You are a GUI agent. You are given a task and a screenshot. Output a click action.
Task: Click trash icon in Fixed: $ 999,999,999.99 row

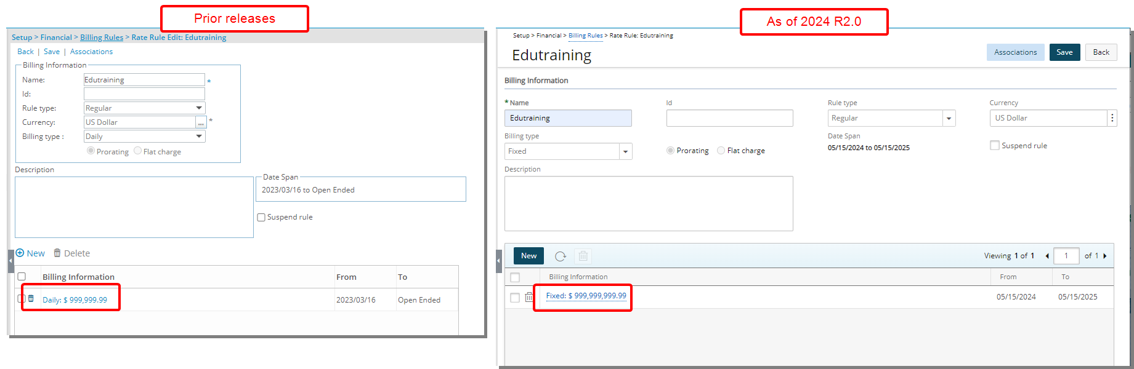click(529, 297)
